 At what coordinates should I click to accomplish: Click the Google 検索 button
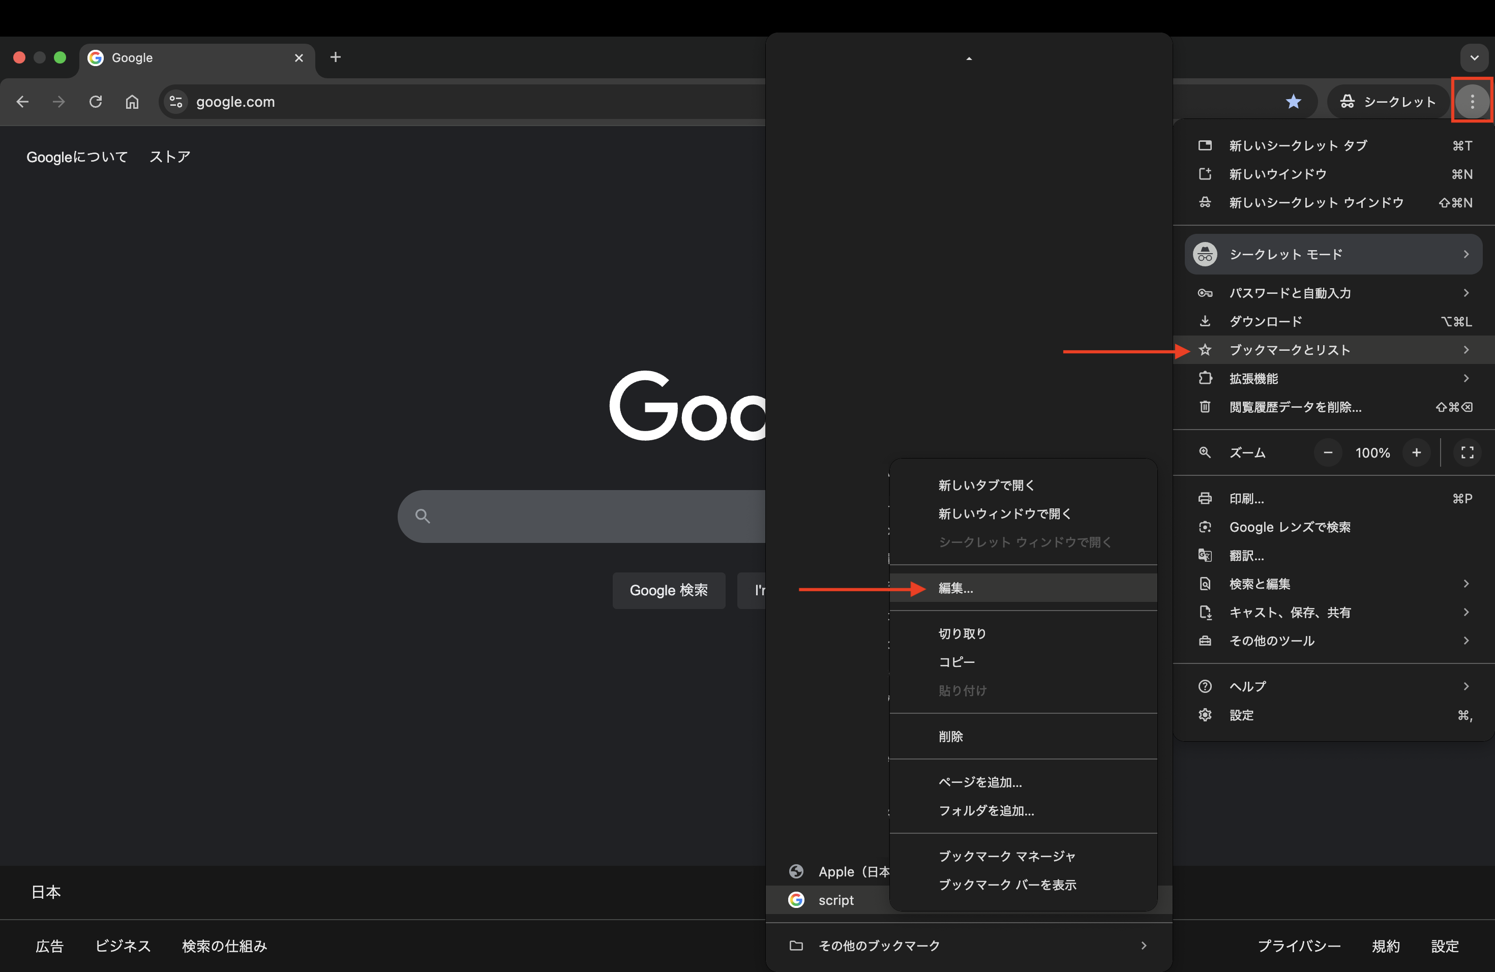668,590
